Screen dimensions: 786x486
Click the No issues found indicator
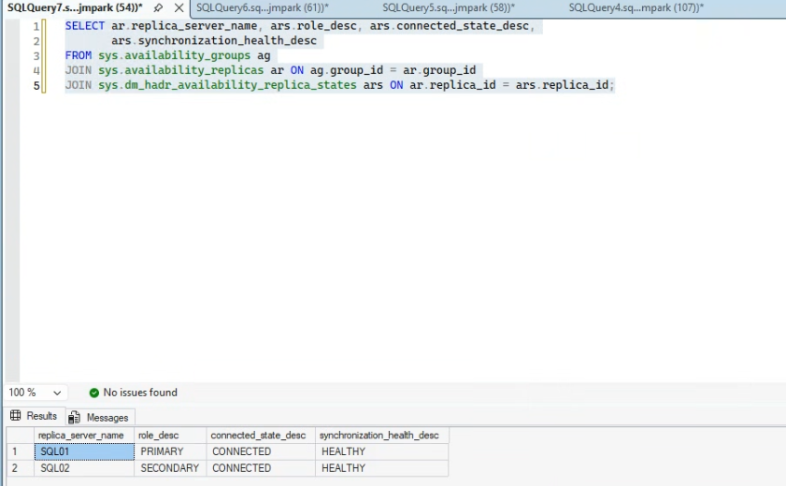tap(134, 393)
